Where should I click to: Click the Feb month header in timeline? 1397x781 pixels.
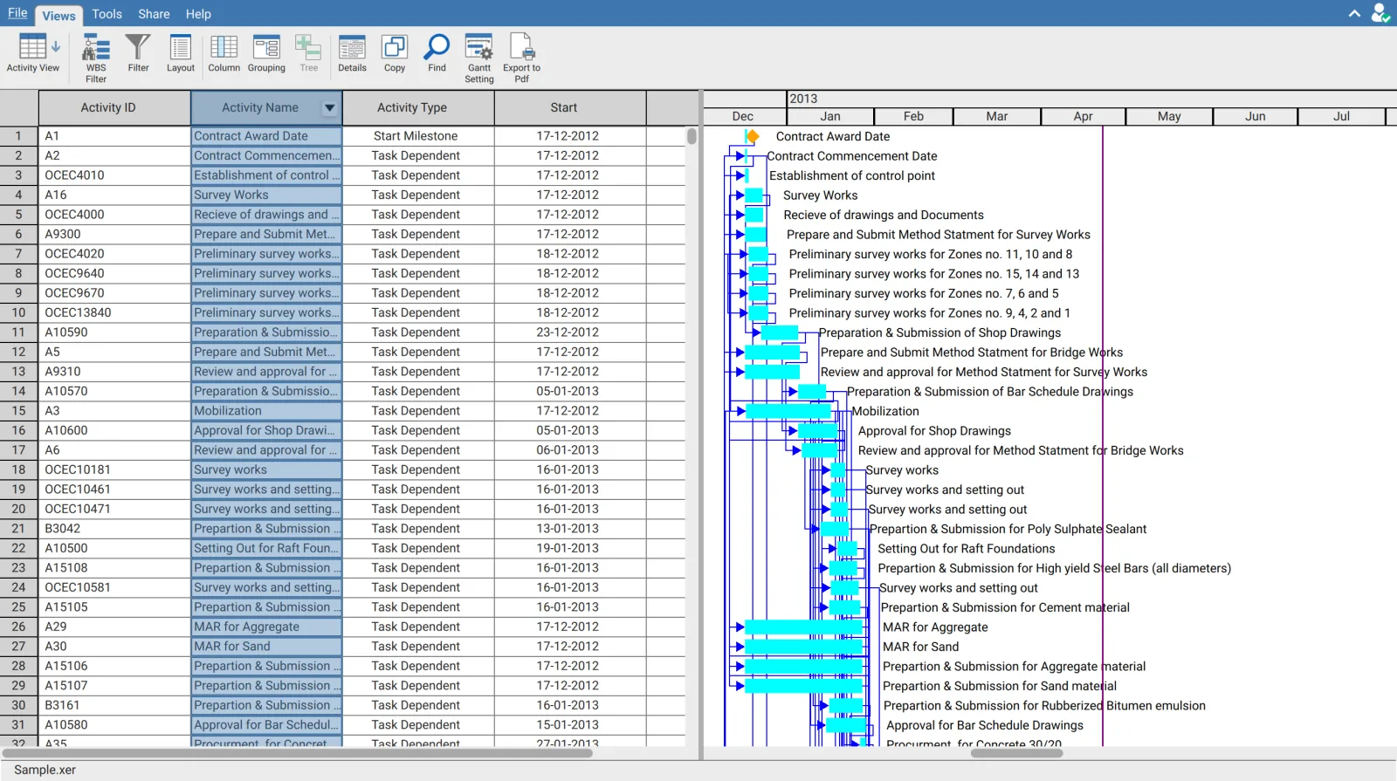tap(913, 116)
